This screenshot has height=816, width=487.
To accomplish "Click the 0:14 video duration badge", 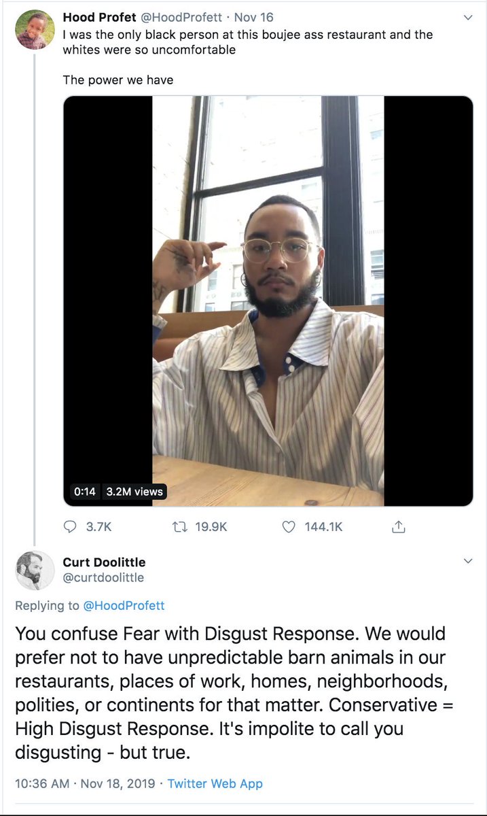I will click(x=84, y=492).
